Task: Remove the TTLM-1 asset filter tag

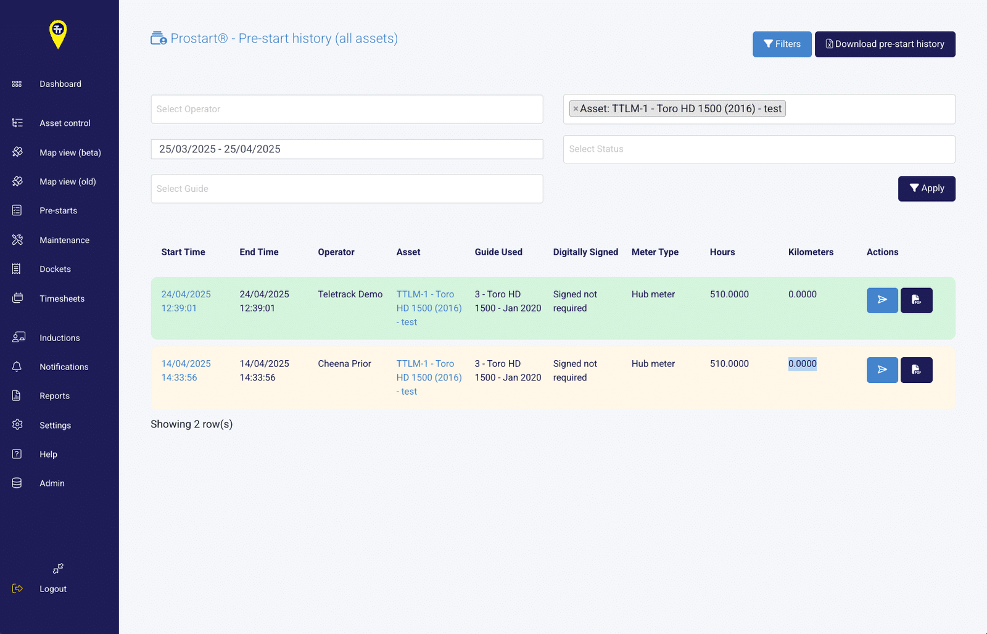Action: pos(576,109)
